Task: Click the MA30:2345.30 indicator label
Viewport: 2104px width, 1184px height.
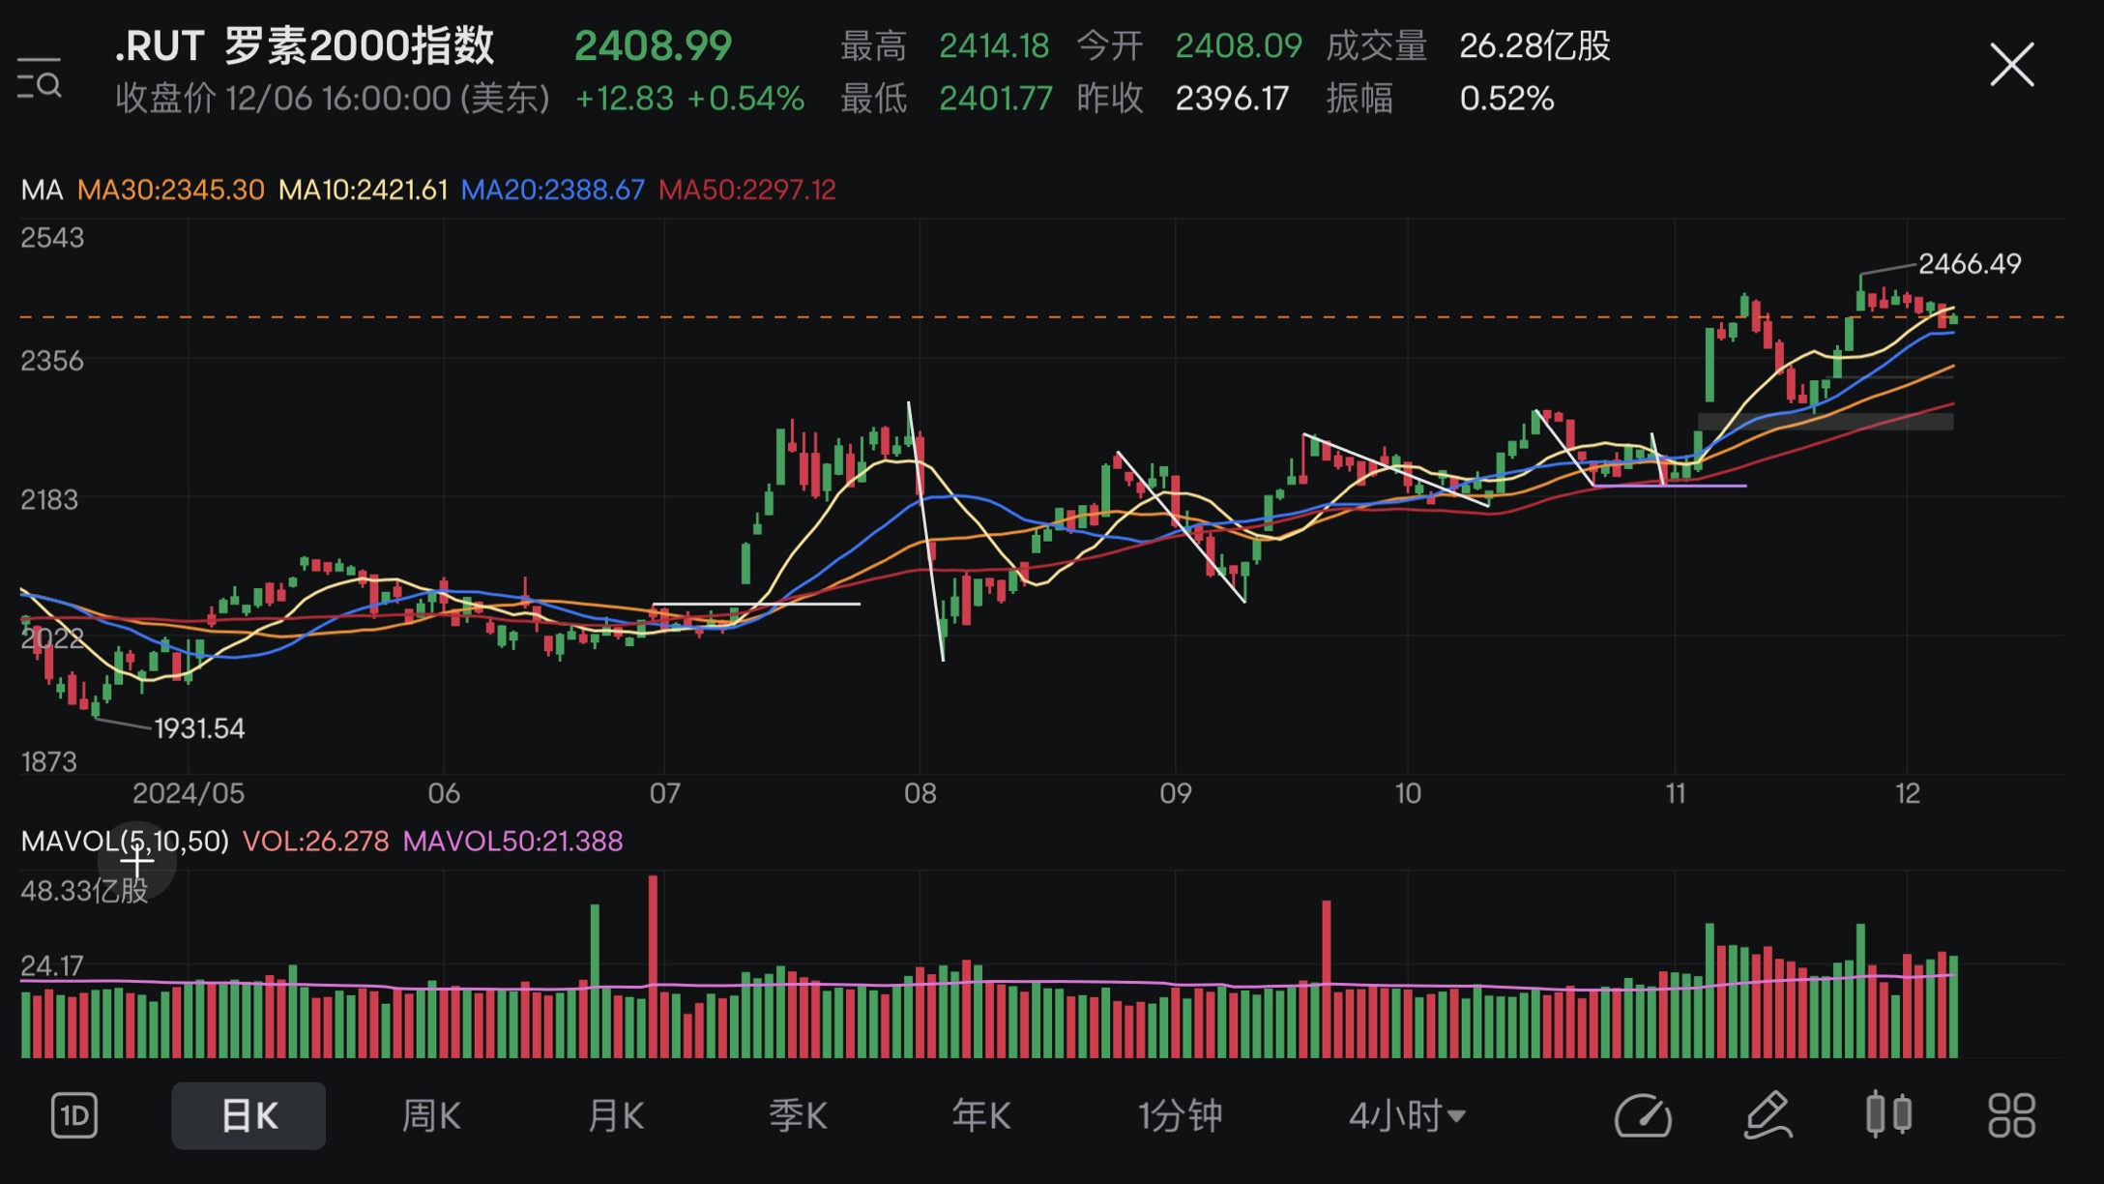Action: tap(170, 190)
